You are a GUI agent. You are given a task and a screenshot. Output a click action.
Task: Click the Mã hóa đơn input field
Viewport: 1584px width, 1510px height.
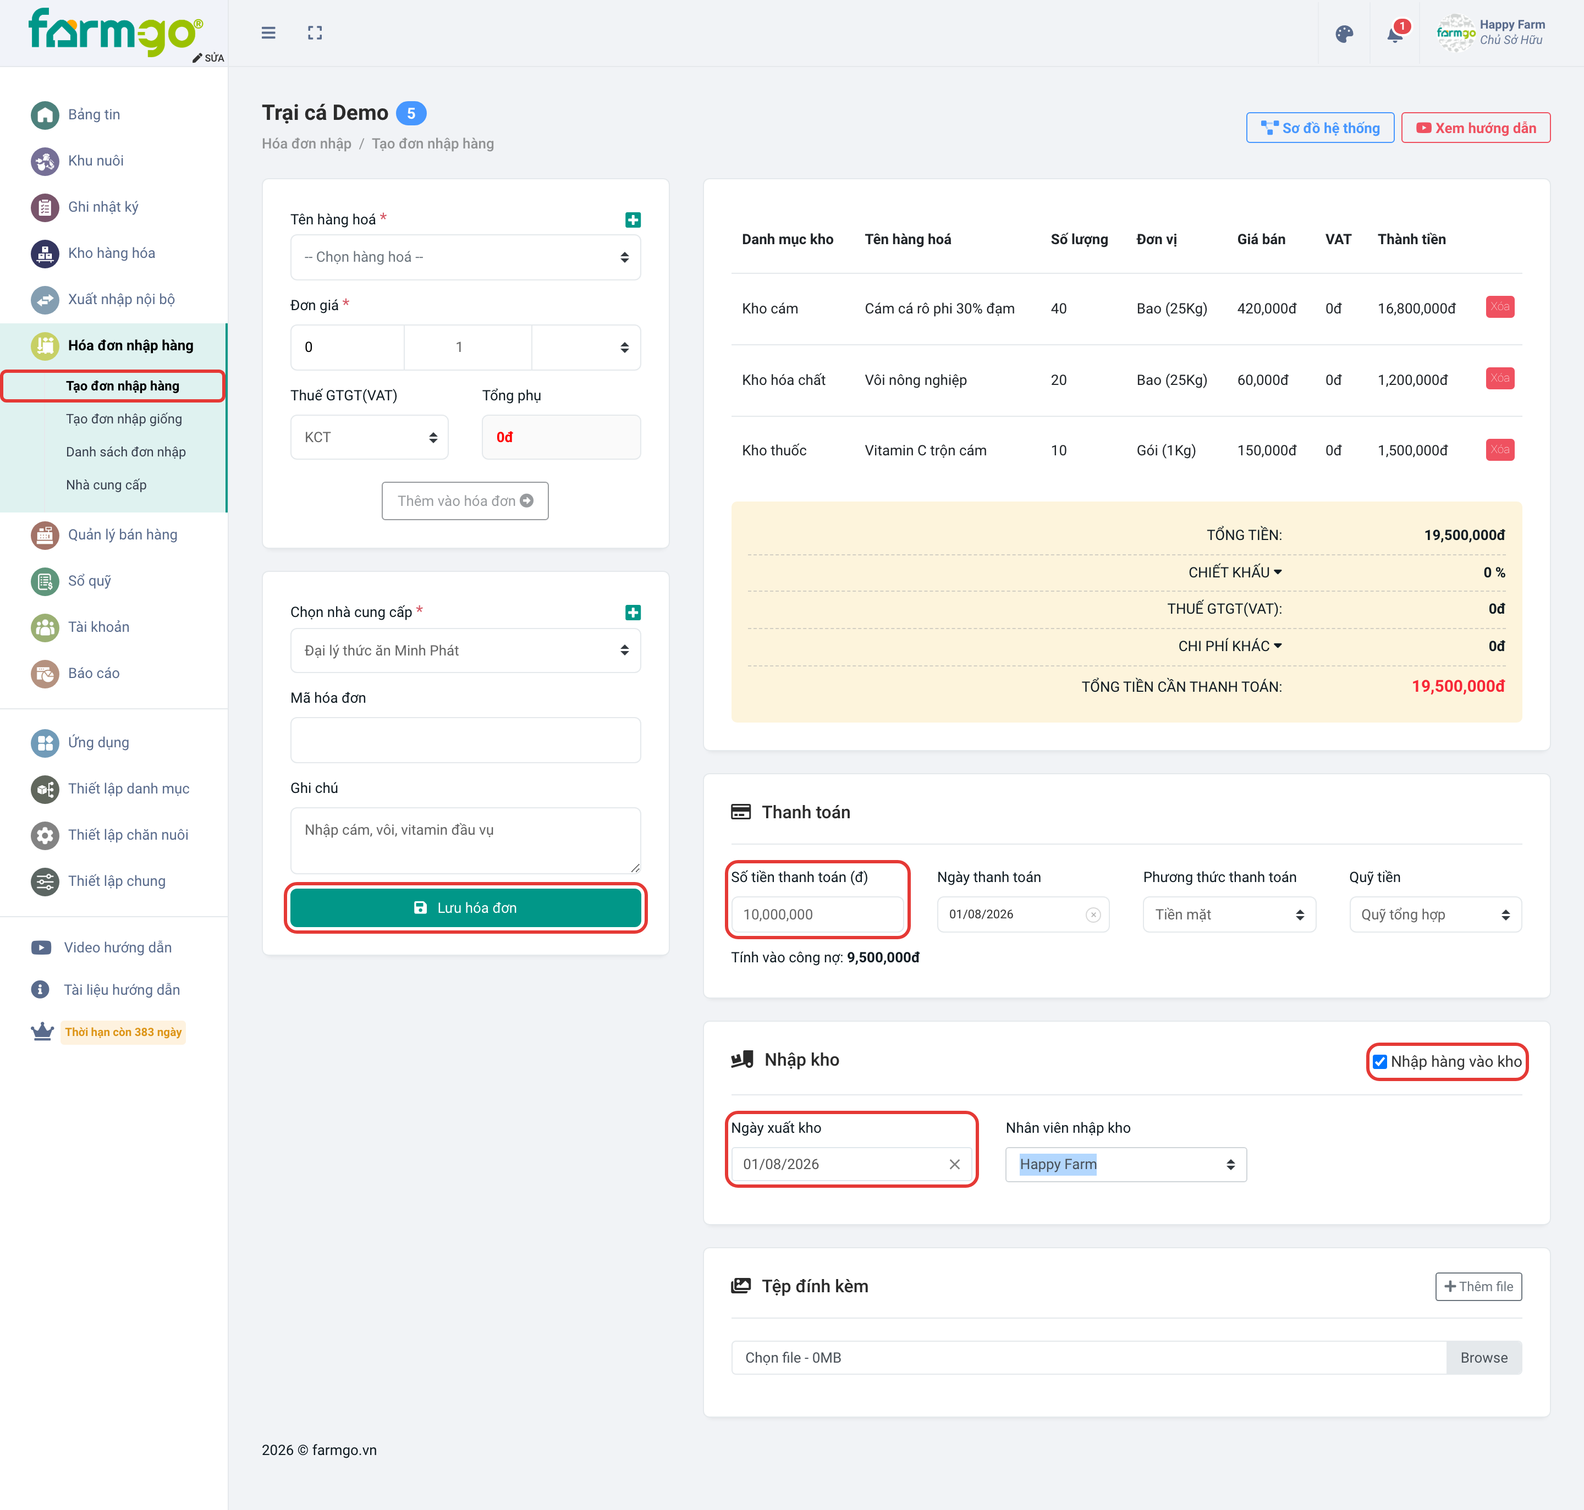click(465, 741)
